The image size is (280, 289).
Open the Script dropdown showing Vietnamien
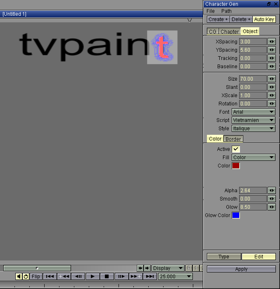[x=254, y=120]
